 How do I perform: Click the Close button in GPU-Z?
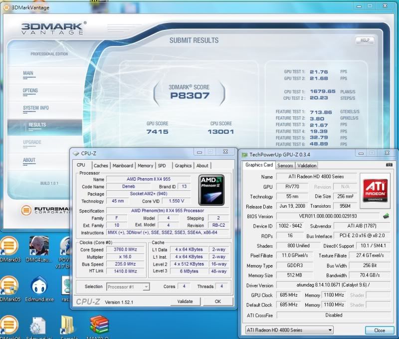click(x=380, y=331)
